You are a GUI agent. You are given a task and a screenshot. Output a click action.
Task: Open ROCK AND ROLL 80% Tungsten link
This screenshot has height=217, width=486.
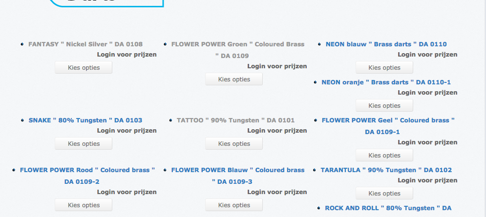388,208
